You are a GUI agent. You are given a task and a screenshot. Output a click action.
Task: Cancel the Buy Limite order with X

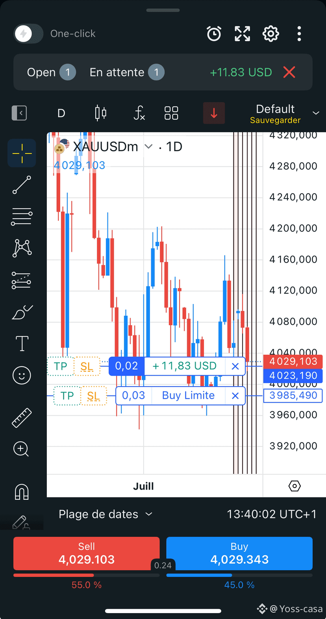(235, 396)
